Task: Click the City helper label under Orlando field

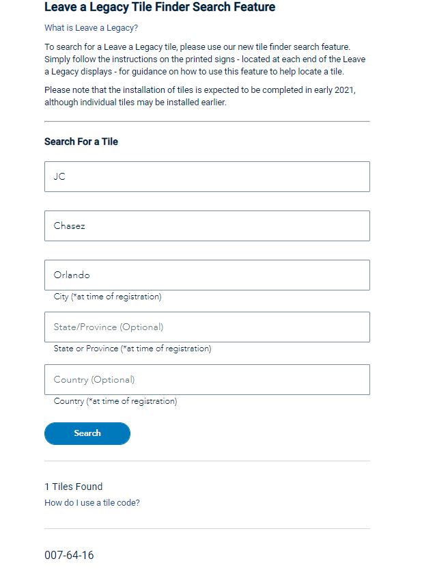Action: click(107, 297)
